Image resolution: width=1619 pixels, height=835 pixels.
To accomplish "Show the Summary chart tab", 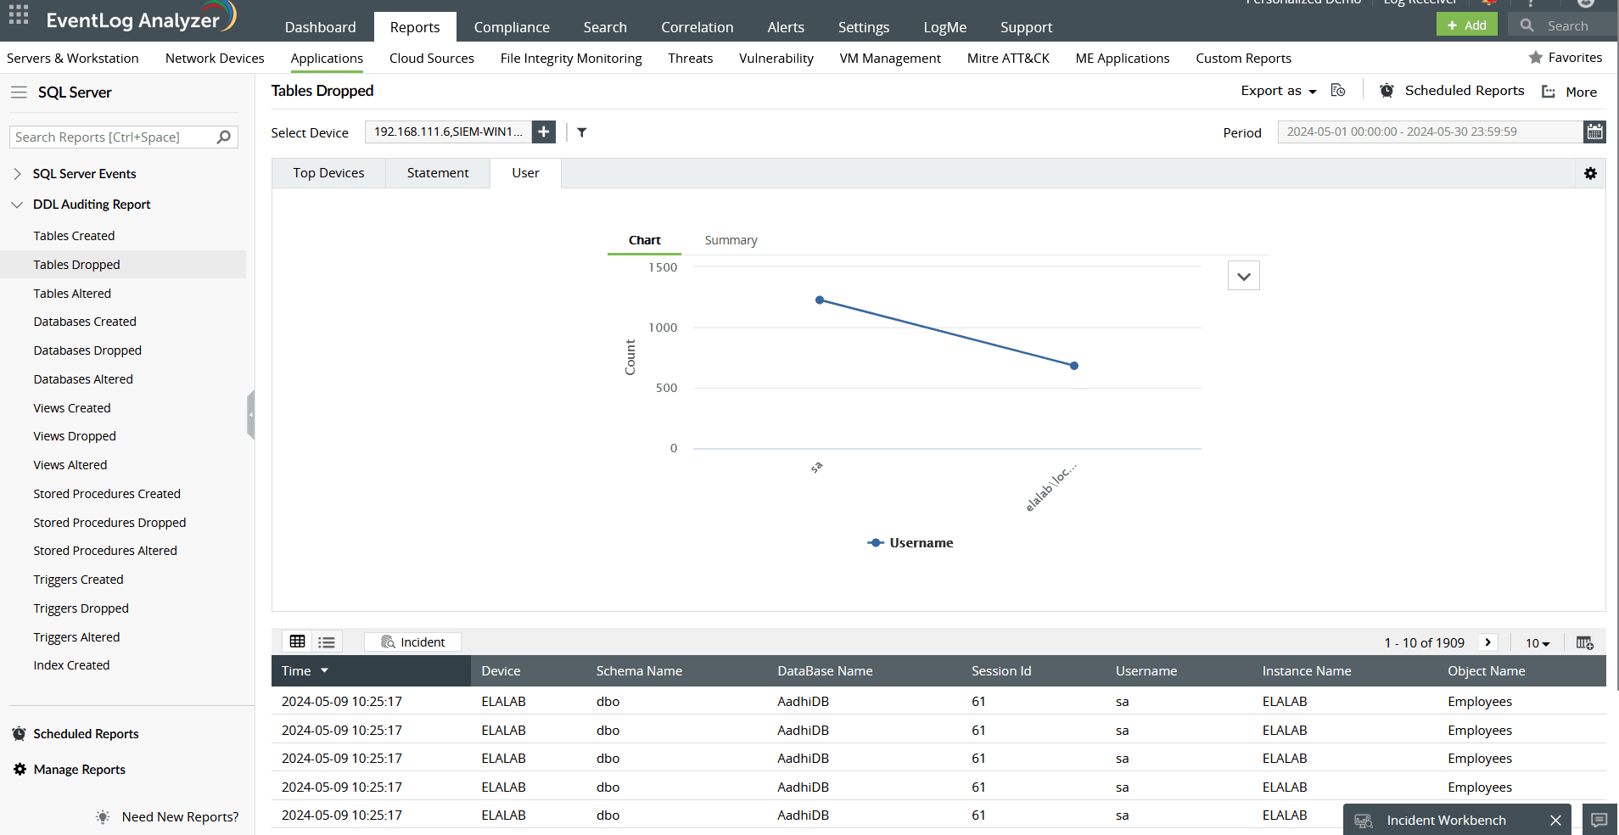I will click(731, 240).
